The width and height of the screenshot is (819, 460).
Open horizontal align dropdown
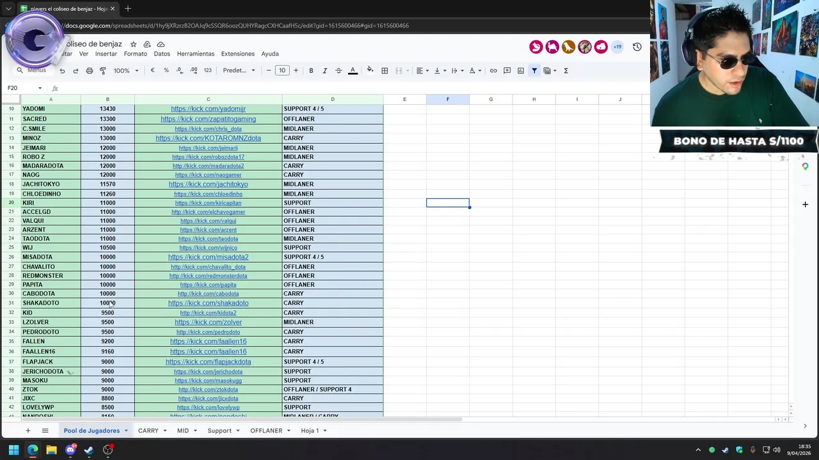(x=422, y=70)
